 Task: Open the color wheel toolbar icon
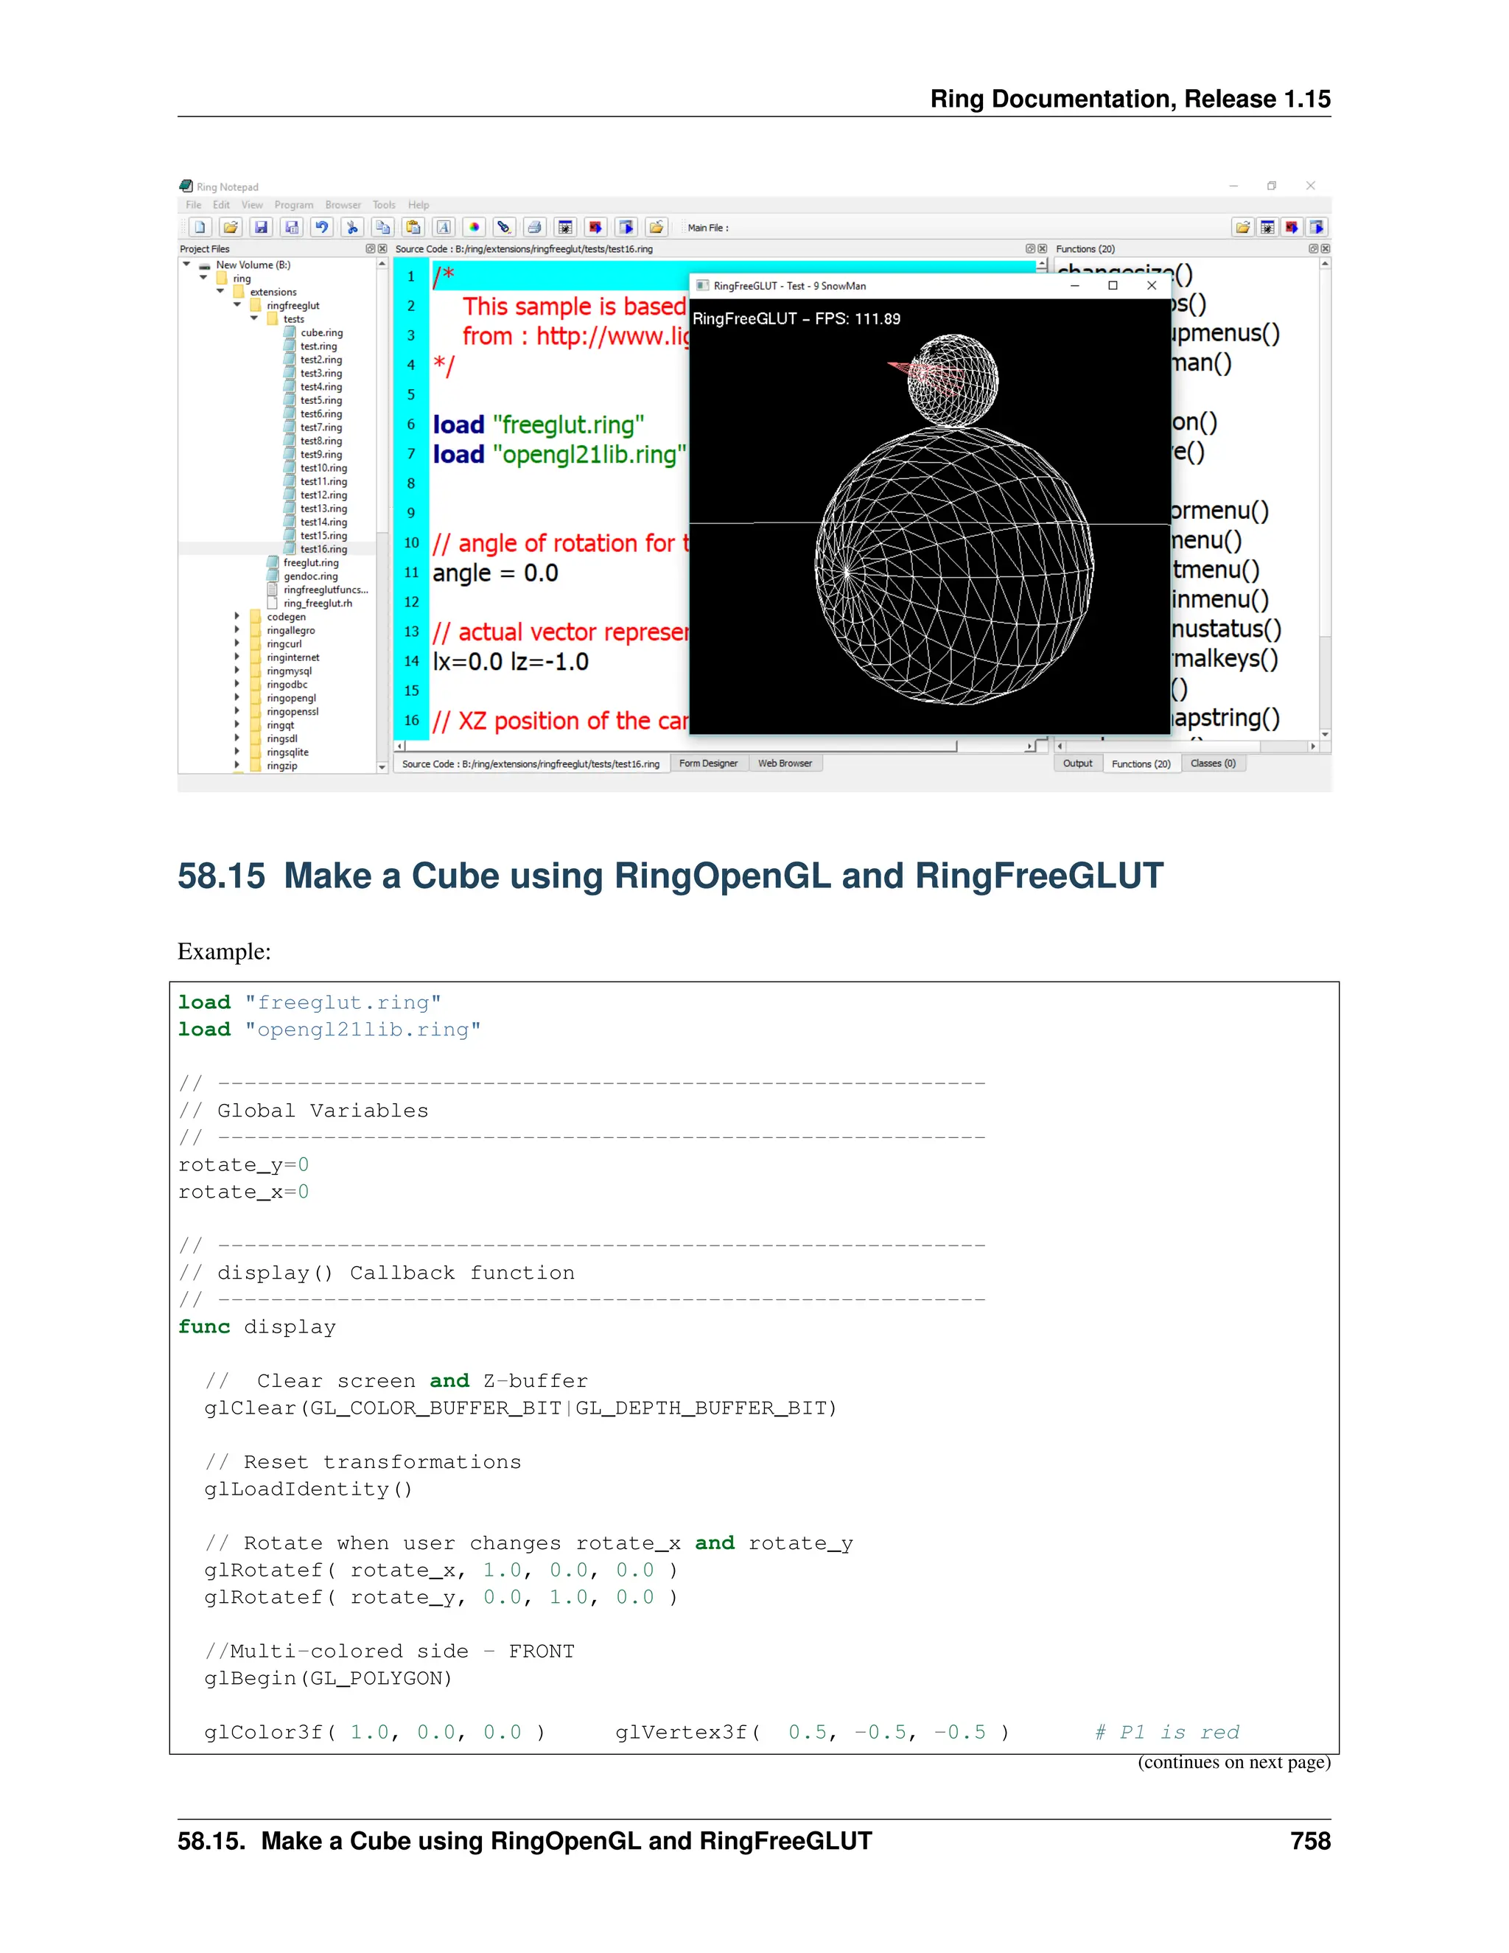pyautogui.click(x=474, y=227)
